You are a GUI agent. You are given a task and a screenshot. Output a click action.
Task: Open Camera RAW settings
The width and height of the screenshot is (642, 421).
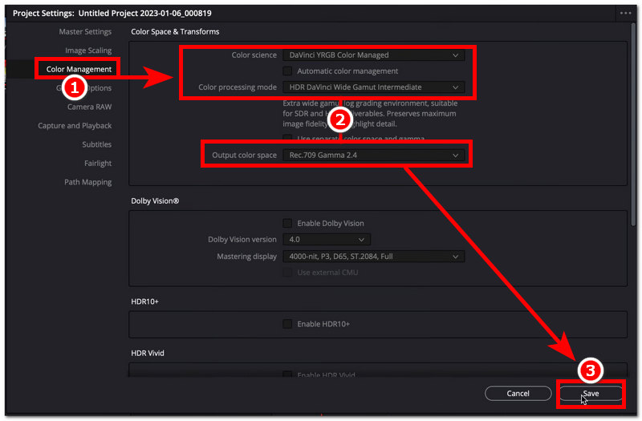tap(89, 107)
